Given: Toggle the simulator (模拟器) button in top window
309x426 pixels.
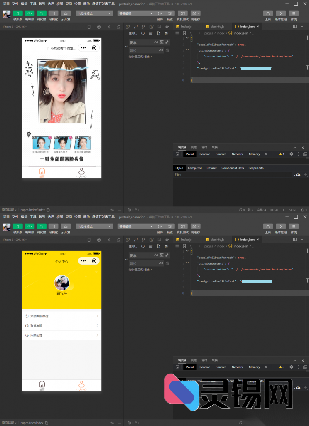Looking at the screenshot, I should click(18, 13).
